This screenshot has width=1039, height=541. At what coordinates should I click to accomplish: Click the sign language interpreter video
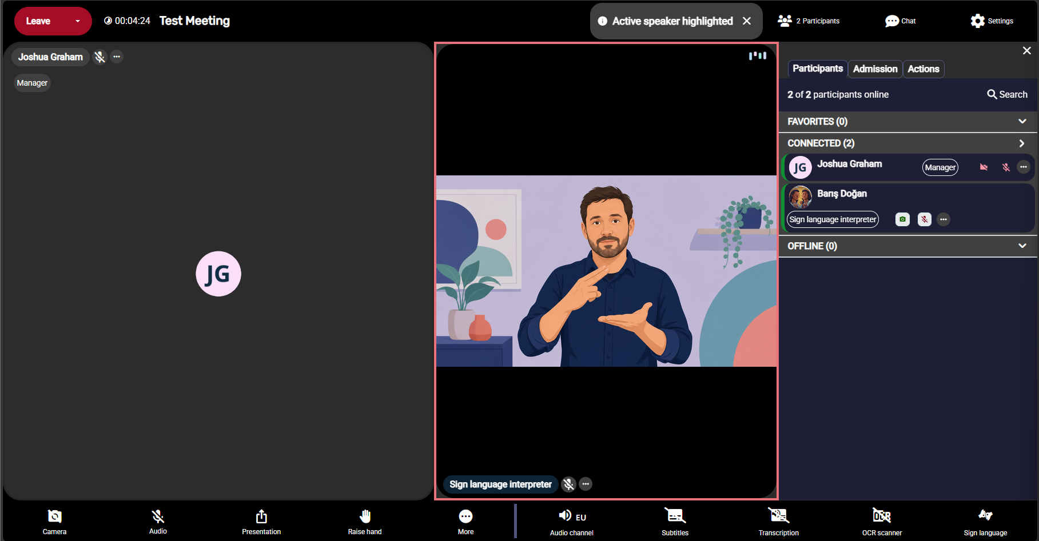tap(606, 271)
